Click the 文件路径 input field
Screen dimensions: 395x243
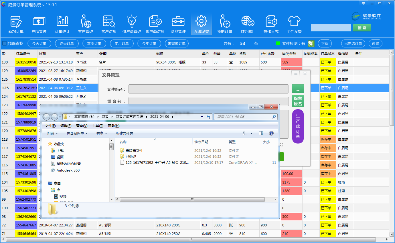tap(208, 89)
